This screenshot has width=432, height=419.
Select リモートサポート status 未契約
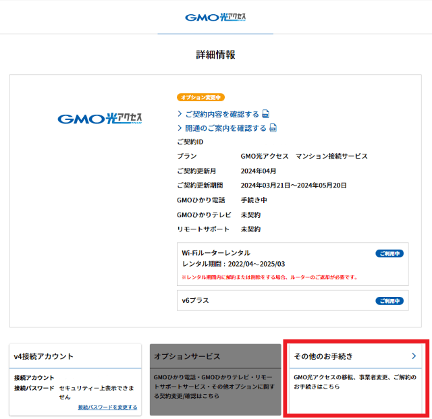tap(250, 229)
